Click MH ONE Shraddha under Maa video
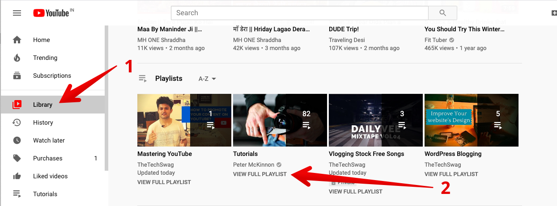557x206 pixels. tap(162, 40)
